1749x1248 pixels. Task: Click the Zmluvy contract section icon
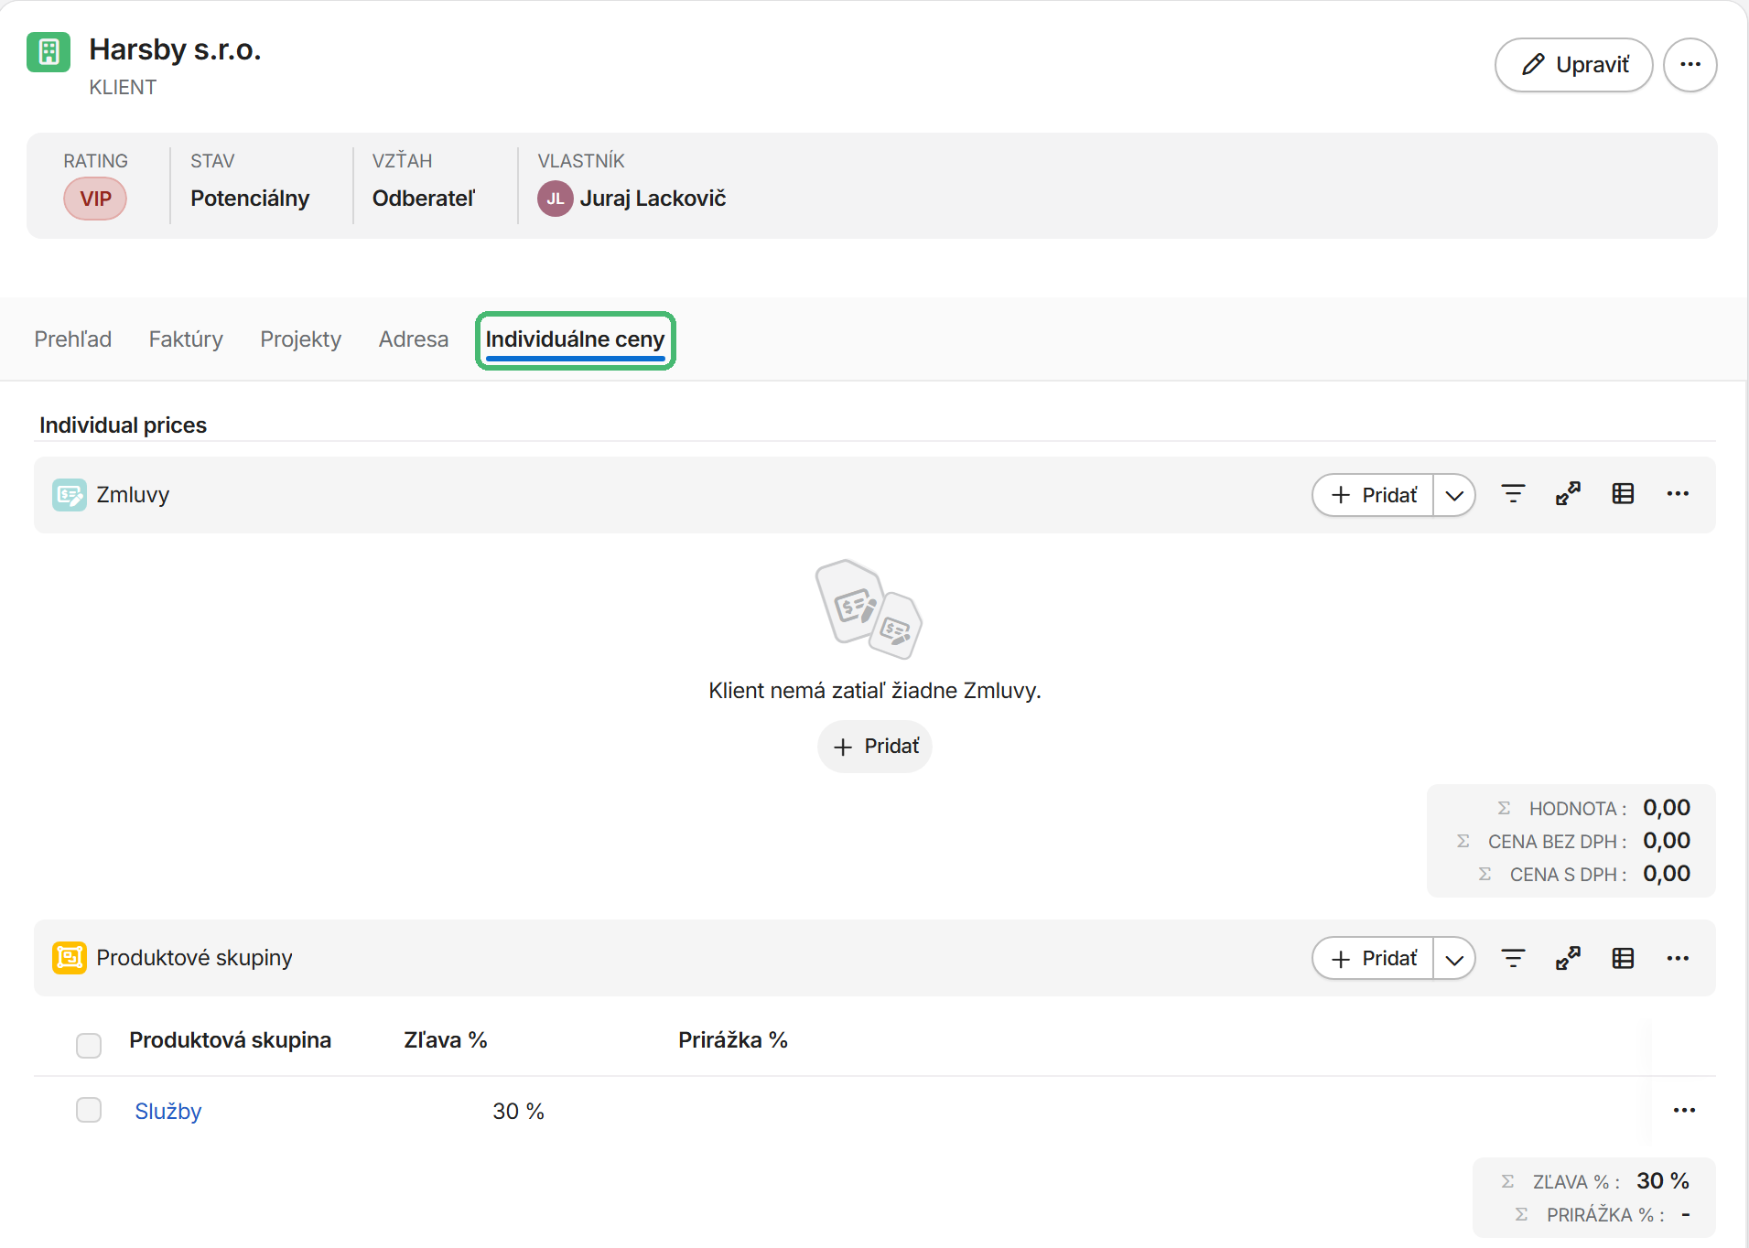click(70, 495)
